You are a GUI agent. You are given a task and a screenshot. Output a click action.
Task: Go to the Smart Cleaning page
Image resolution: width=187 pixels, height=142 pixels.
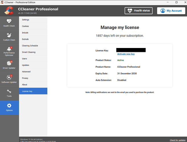[x=28, y=52]
